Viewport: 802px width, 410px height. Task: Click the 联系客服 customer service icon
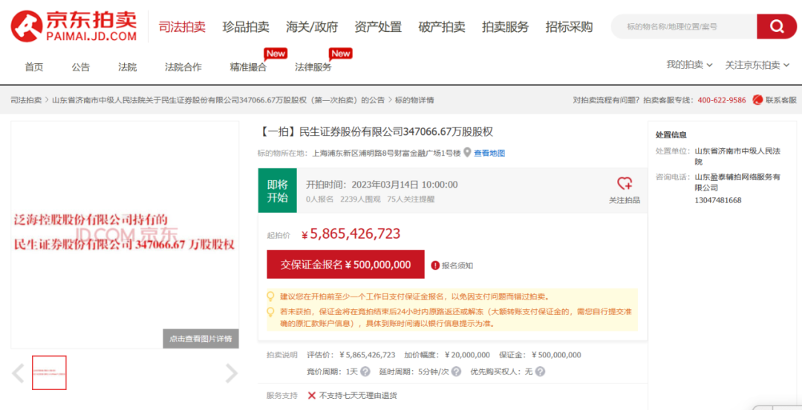point(757,100)
